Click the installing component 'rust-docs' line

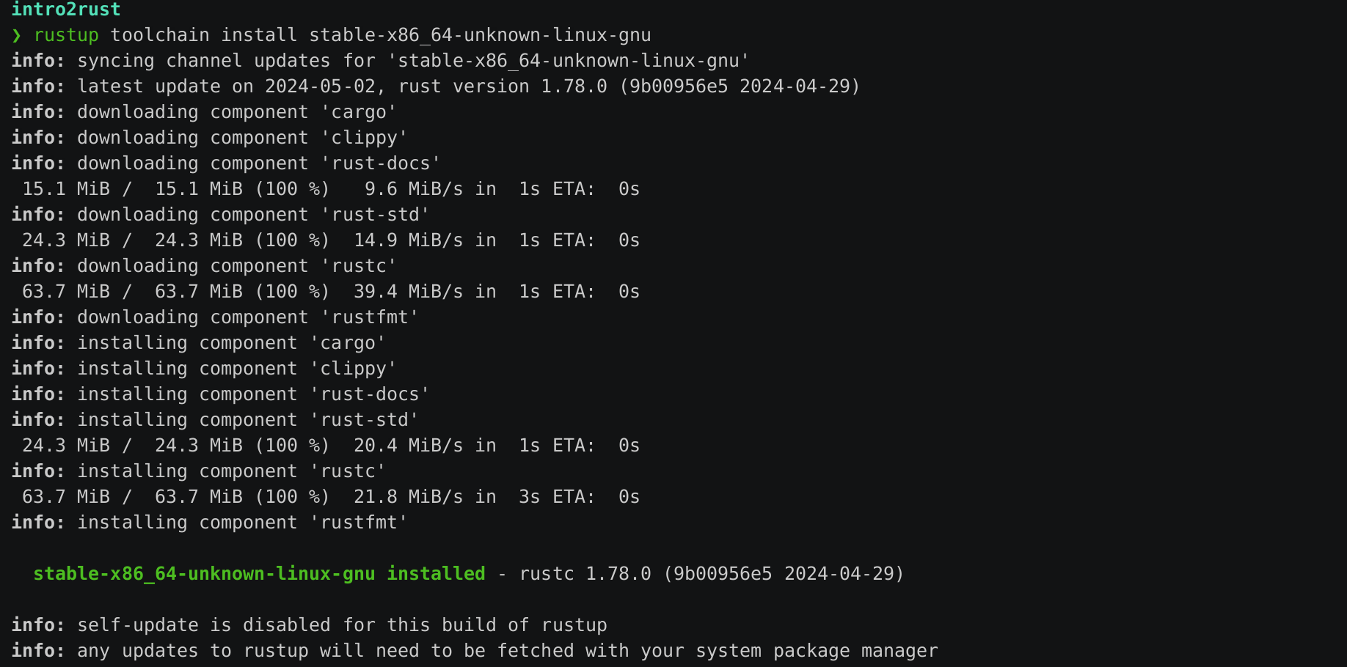tap(220, 394)
